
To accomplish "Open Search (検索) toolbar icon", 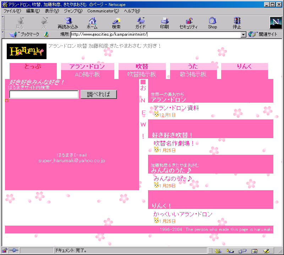I will point(116,23).
